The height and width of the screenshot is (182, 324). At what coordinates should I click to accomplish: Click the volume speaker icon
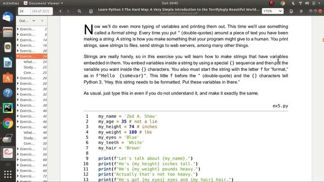(x=307, y=3)
